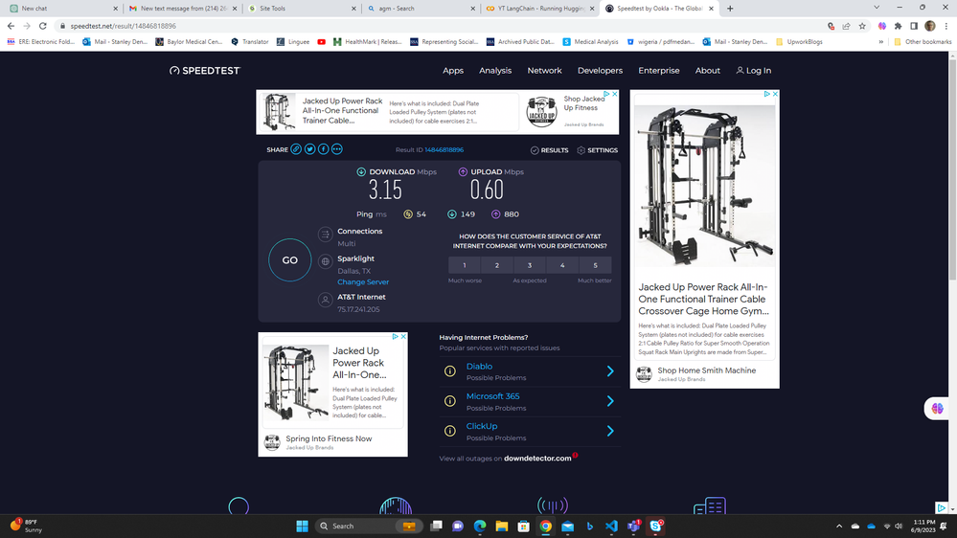This screenshot has width=957, height=538.
Task: Rate AT&T customer service 1
Action: (x=465, y=265)
